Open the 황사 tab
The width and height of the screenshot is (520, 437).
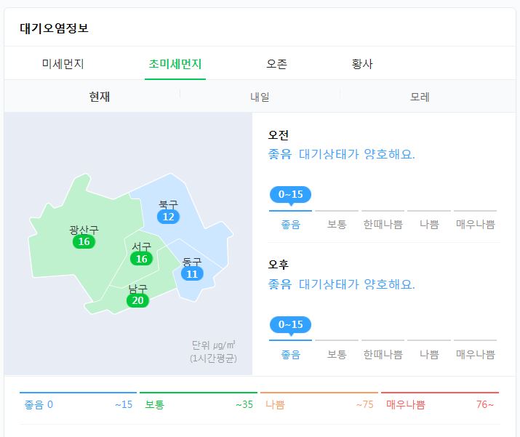[x=362, y=64]
